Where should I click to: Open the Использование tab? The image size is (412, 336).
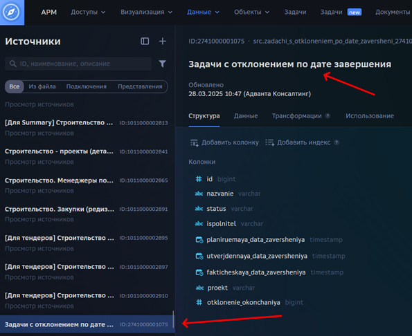coord(370,116)
